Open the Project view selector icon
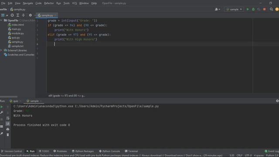The width and height of the screenshot is (279, 157). [x=3, y=15]
